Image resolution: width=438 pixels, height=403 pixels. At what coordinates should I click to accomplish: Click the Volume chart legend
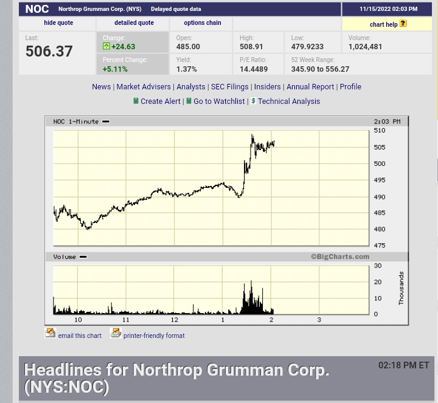(70, 257)
